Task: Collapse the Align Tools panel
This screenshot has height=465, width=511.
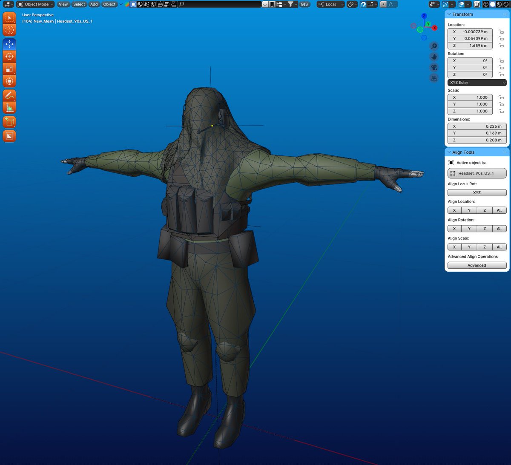Action: click(449, 152)
